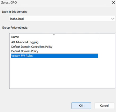Confirm with the OK button
The height and width of the screenshot is (112, 116).
(81, 106)
